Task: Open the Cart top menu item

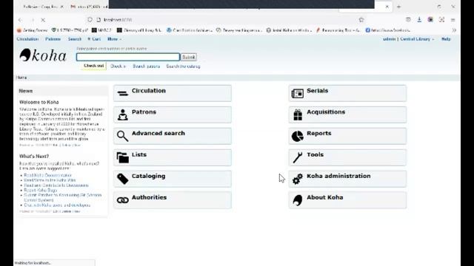Action: [x=94, y=39]
